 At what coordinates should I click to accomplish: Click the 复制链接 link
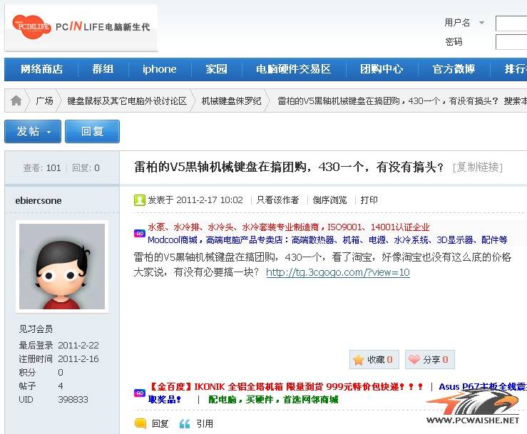(x=478, y=167)
